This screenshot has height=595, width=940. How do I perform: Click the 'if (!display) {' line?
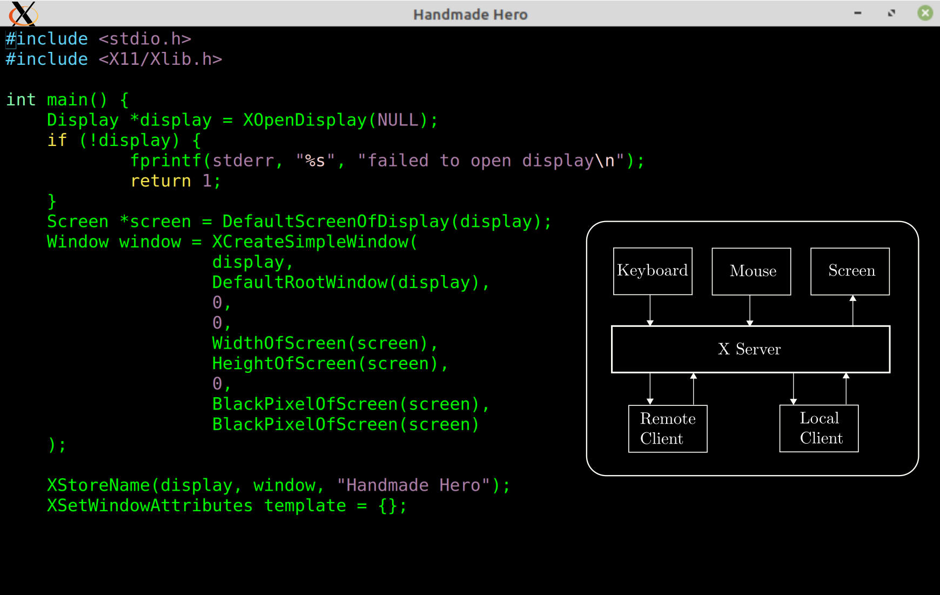tap(124, 141)
